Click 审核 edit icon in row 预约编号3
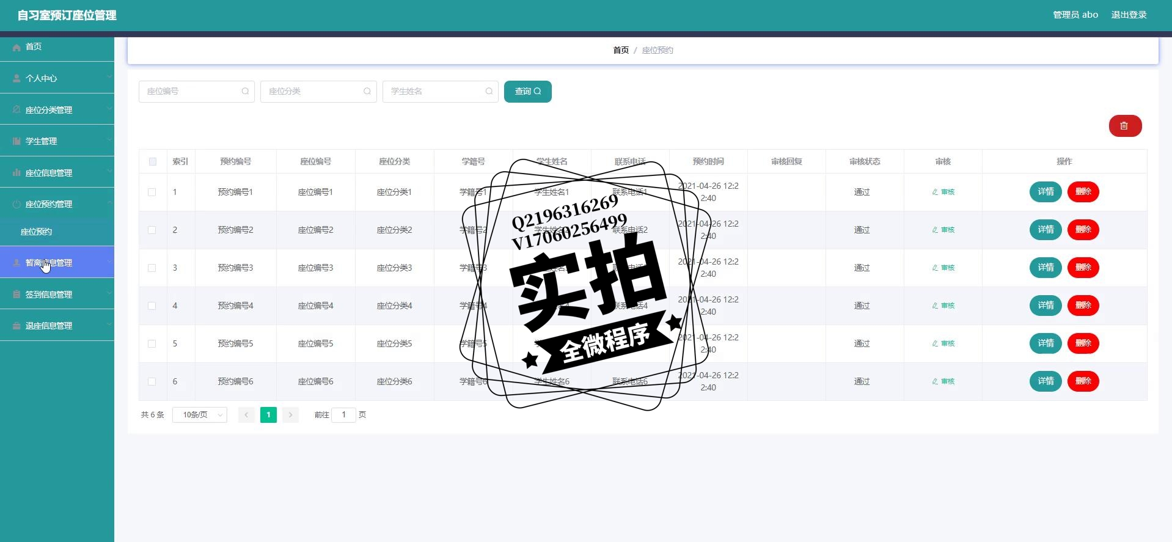Viewport: 1172px width, 542px height. tap(935, 268)
